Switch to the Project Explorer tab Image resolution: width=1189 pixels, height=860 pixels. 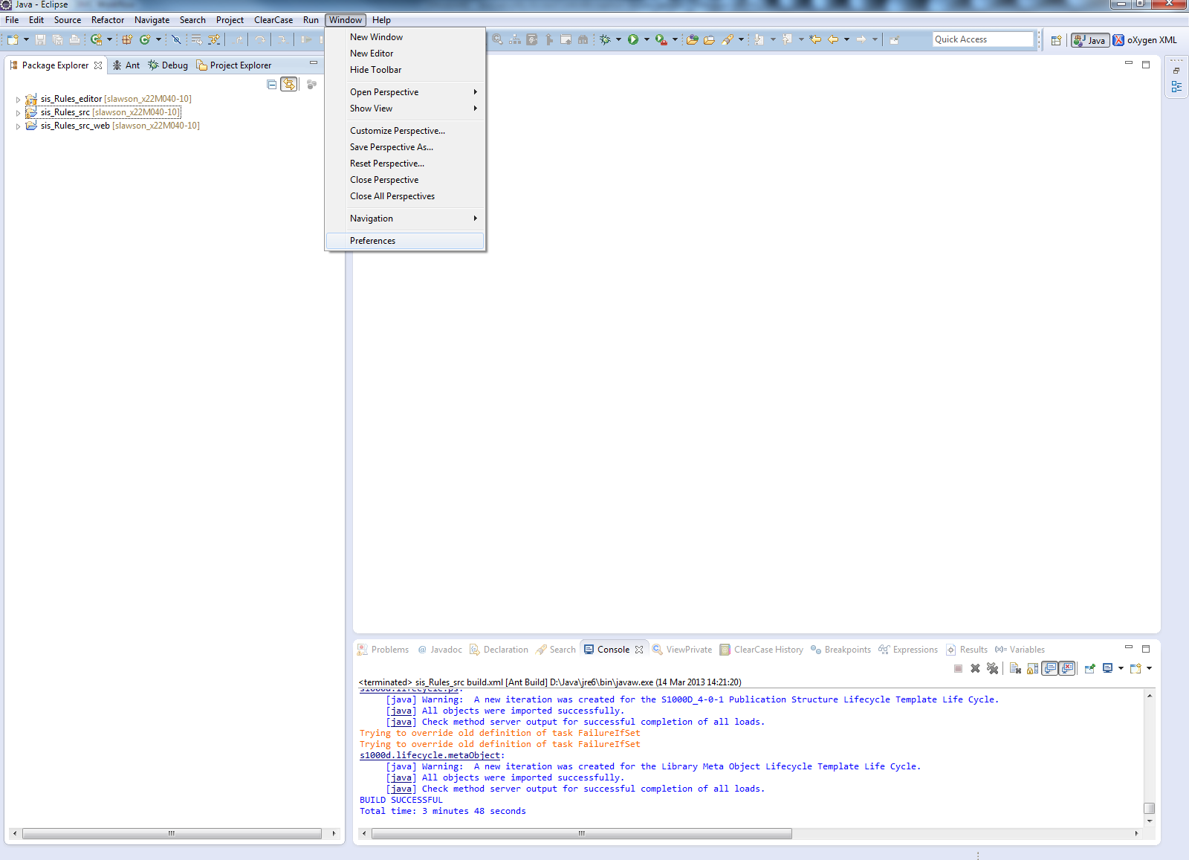234,65
